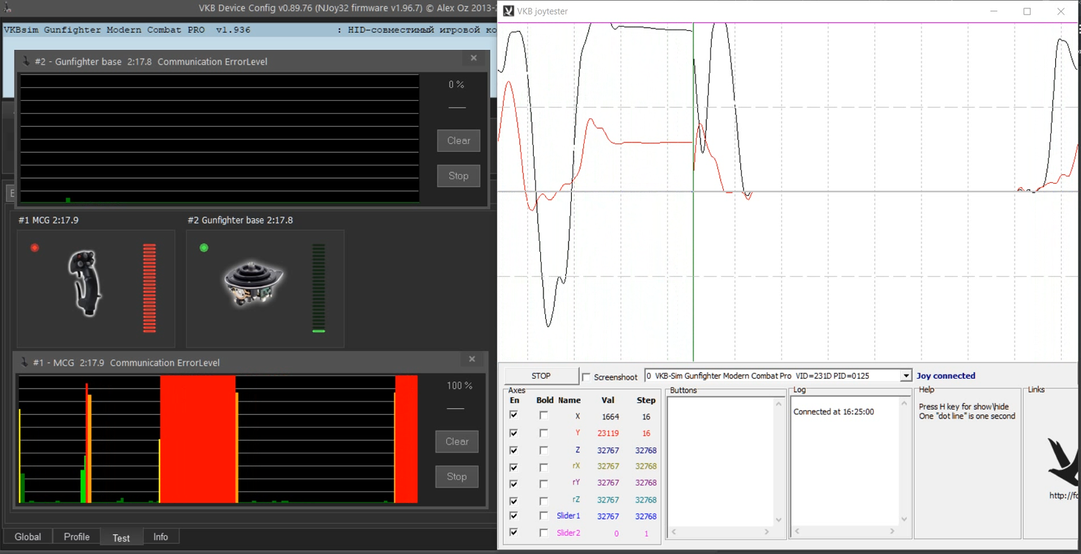Select the MCG grip device image
Image resolution: width=1081 pixels, height=554 pixels.
[85, 283]
